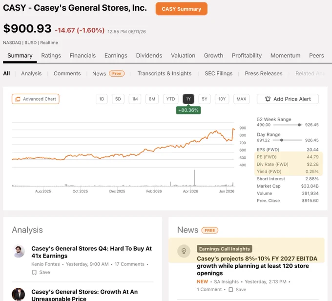Open news Casey's projects 8%-10% FY 2027 EBITDA
This screenshot has width=332, height=301.
[x=257, y=266]
